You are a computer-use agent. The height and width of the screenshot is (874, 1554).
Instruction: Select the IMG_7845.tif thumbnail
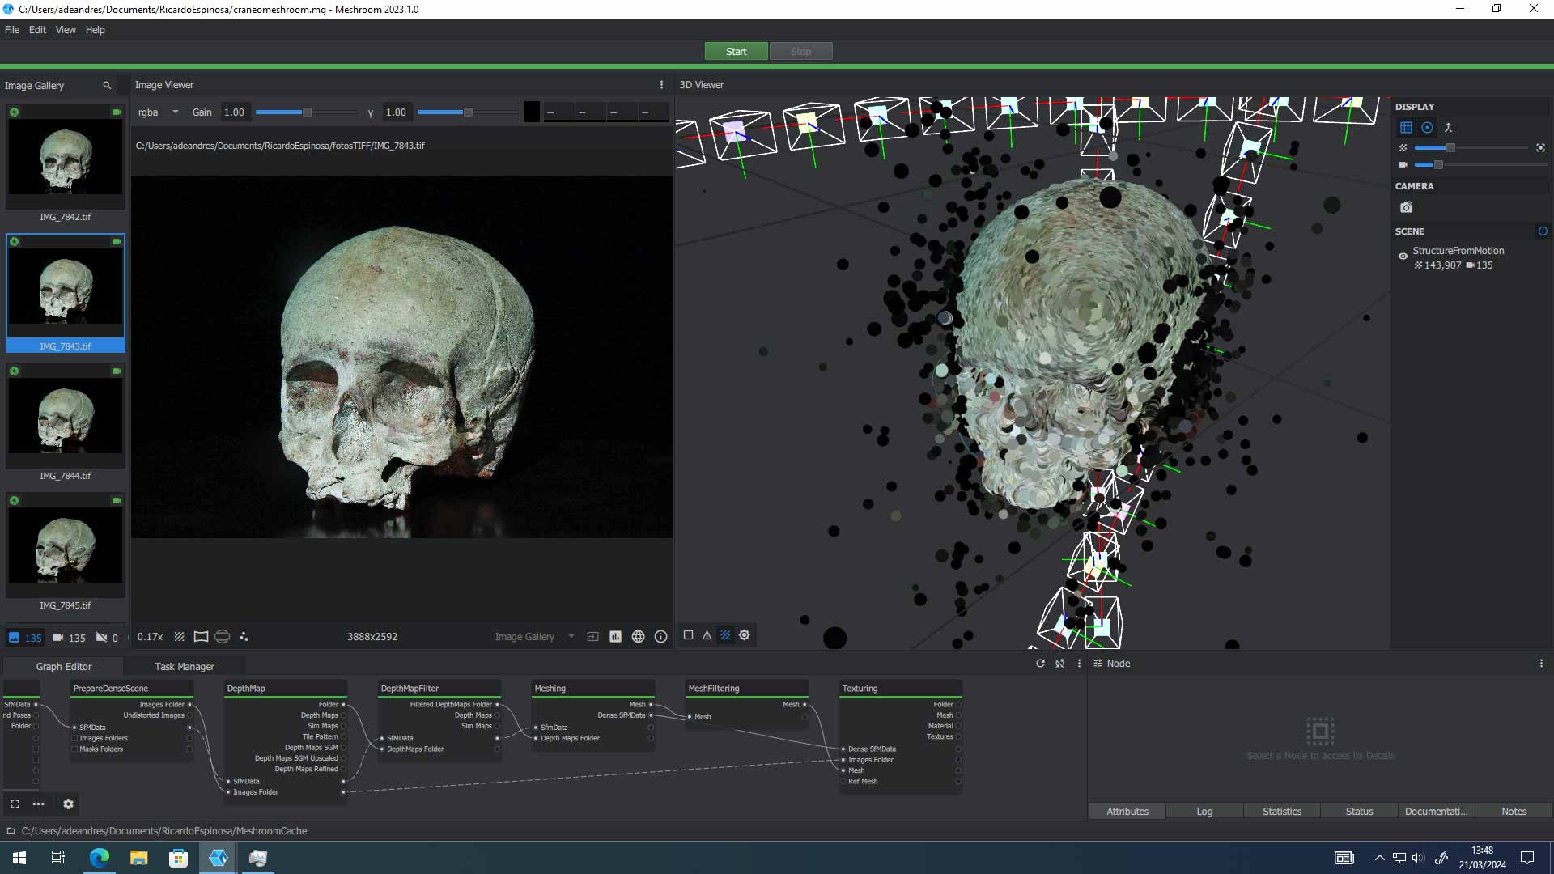point(66,545)
